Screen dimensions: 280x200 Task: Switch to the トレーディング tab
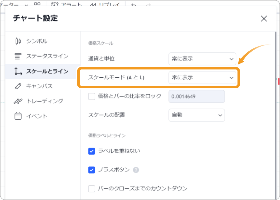[43, 101]
